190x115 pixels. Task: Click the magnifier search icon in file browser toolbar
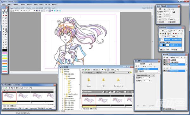click(x=105, y=70)
